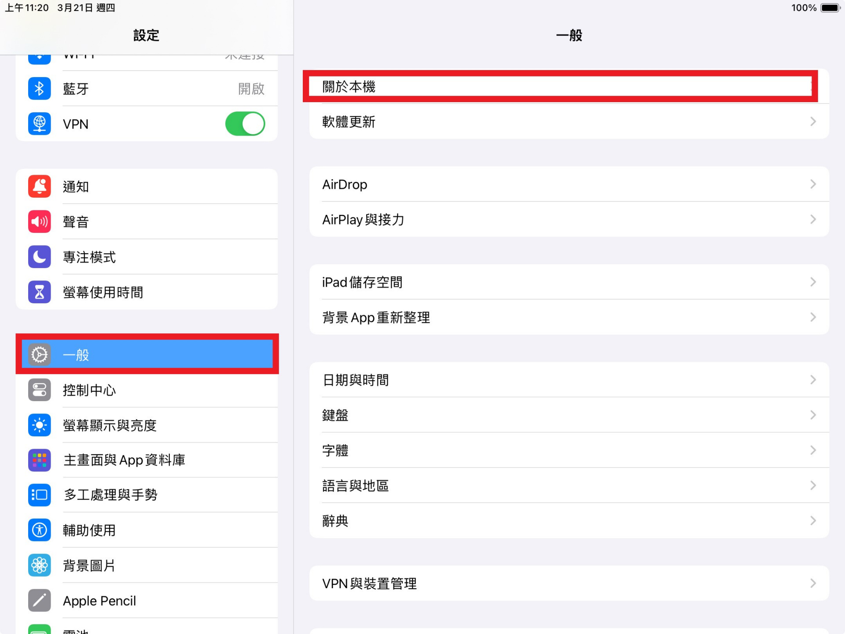Tap Control Center toggles icon

tap(39, 390)
